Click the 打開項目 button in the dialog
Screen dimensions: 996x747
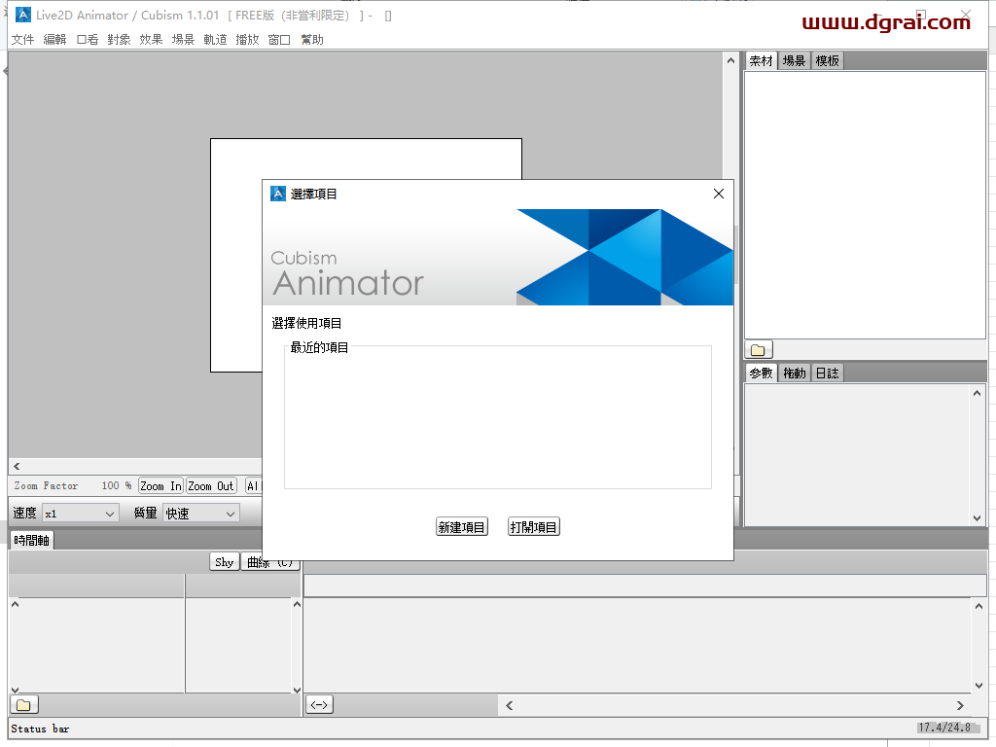534,526
